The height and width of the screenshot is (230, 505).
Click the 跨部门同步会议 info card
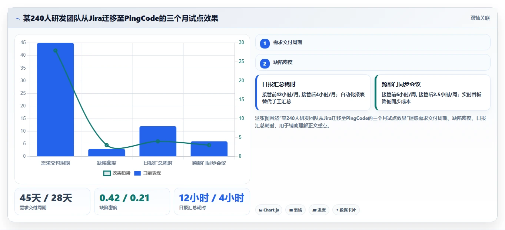click(433, 93)
